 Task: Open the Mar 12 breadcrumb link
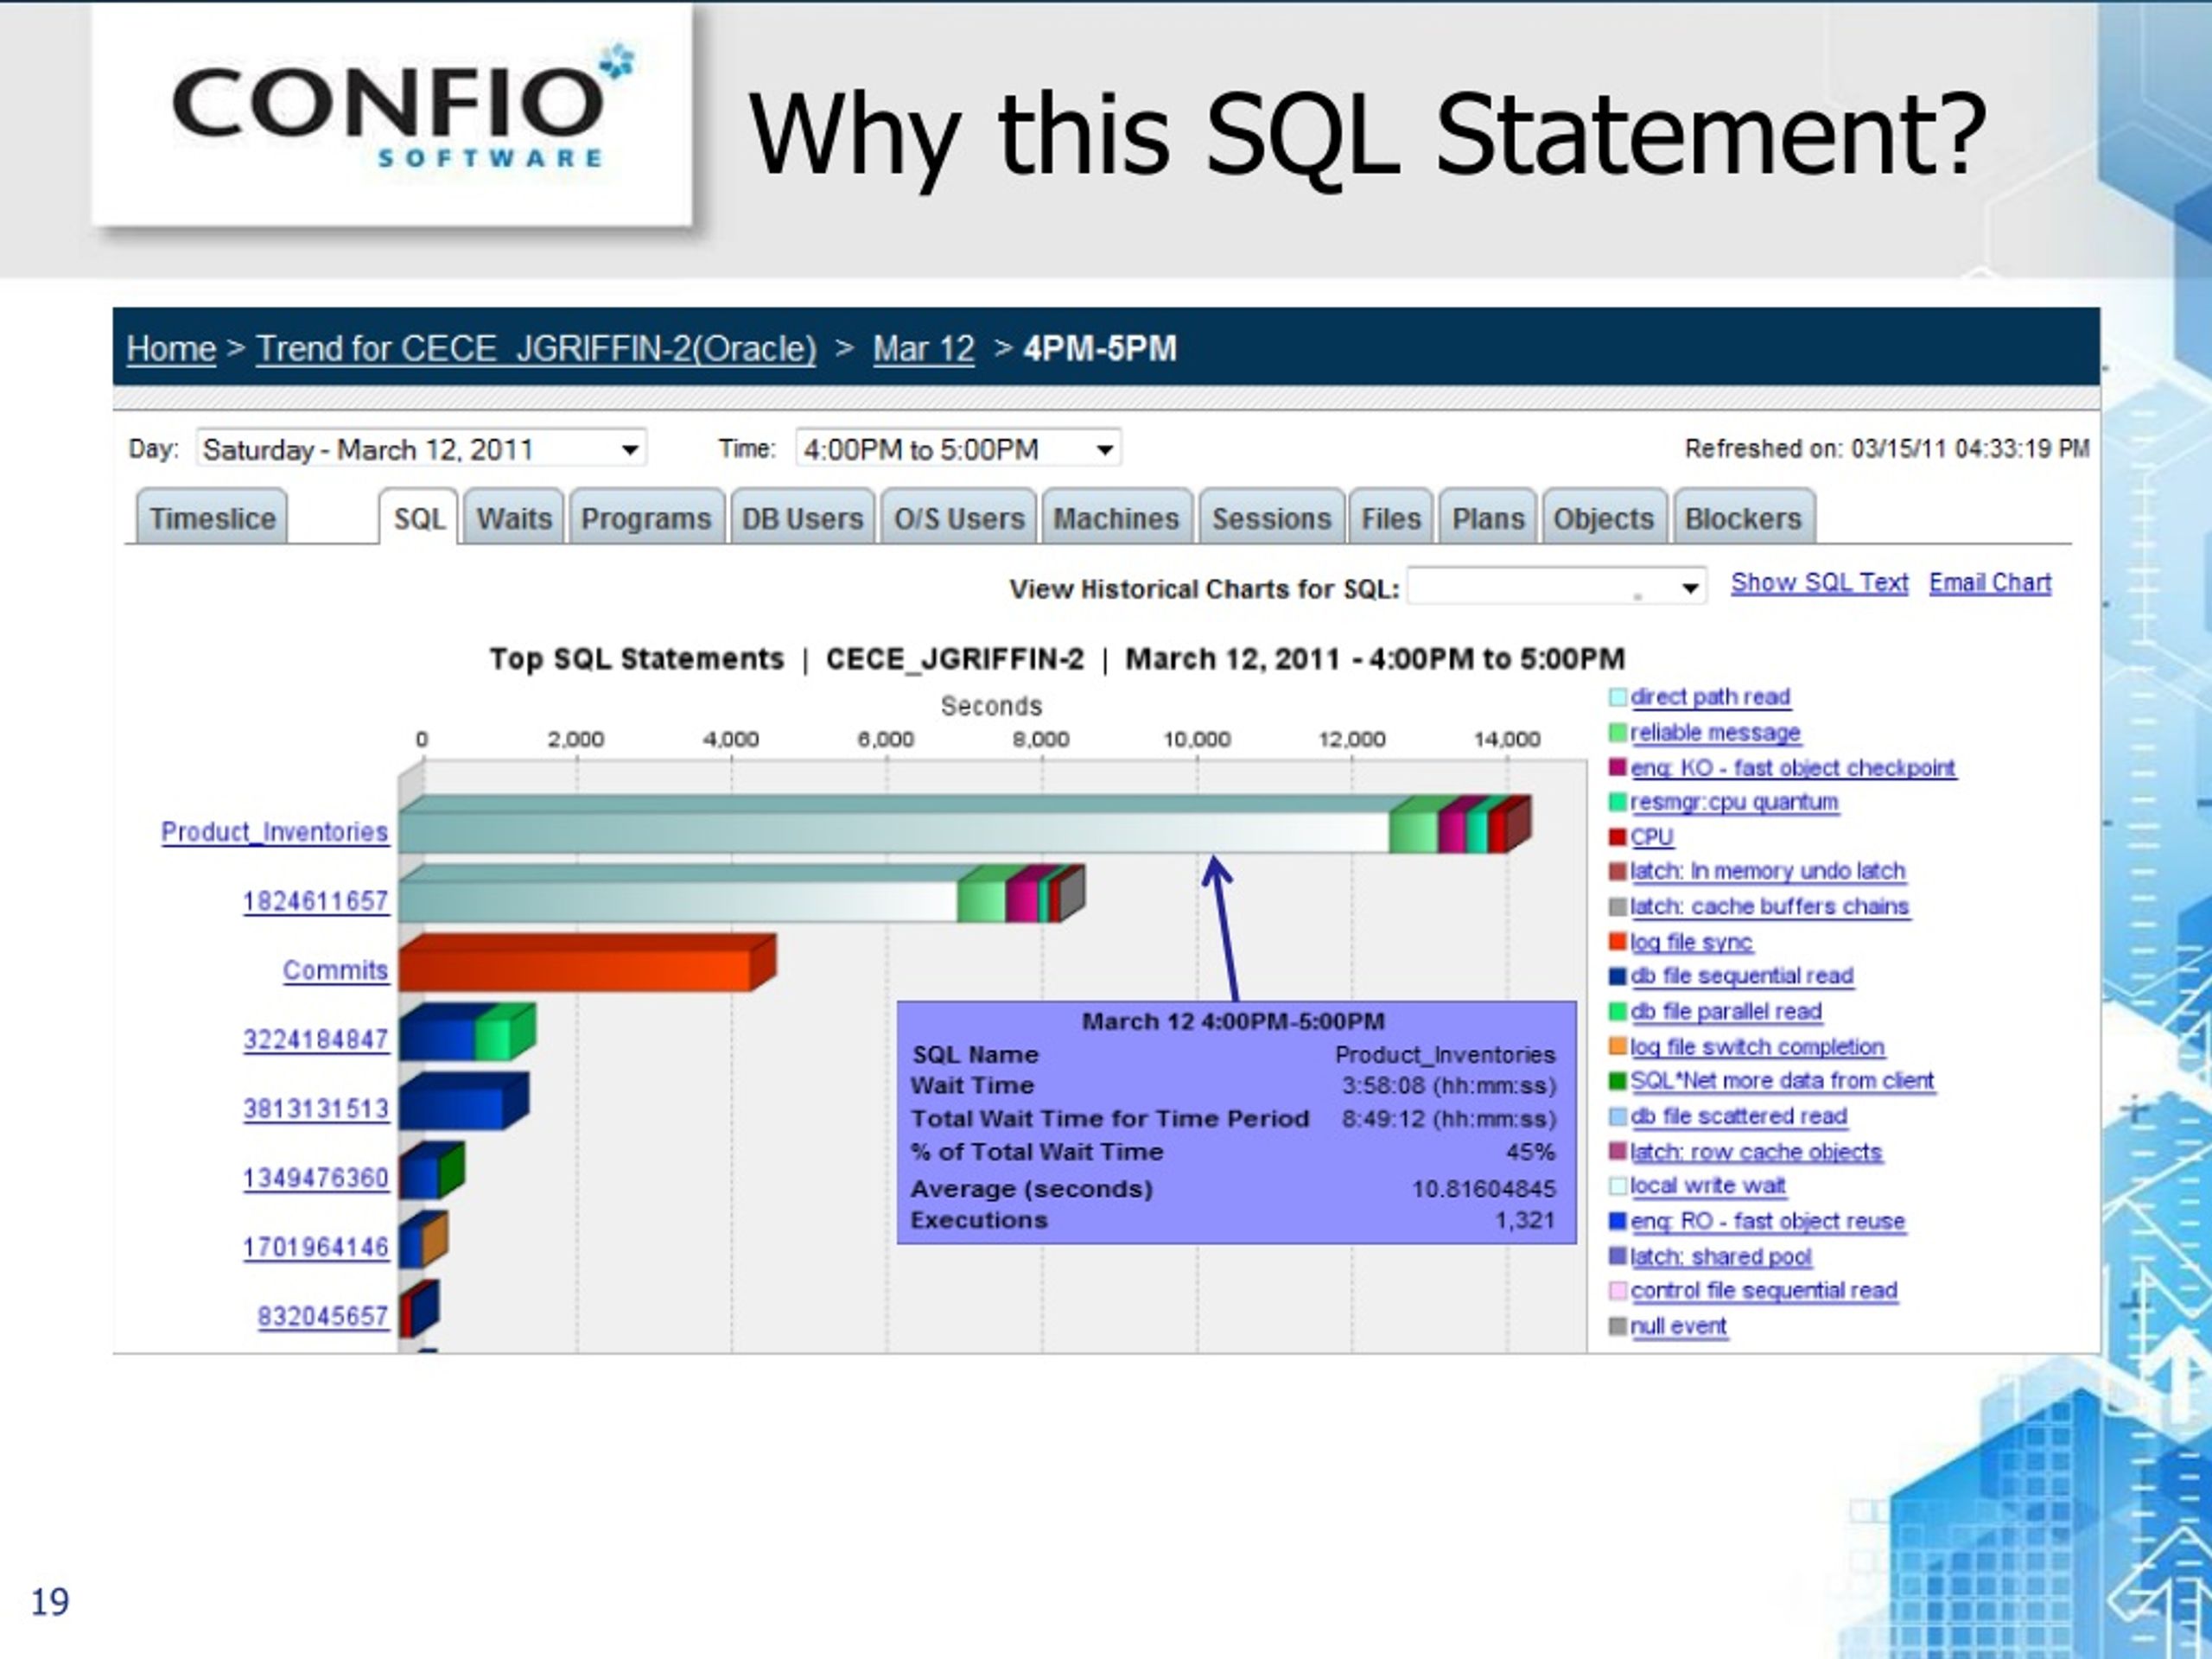pos(923,349)
